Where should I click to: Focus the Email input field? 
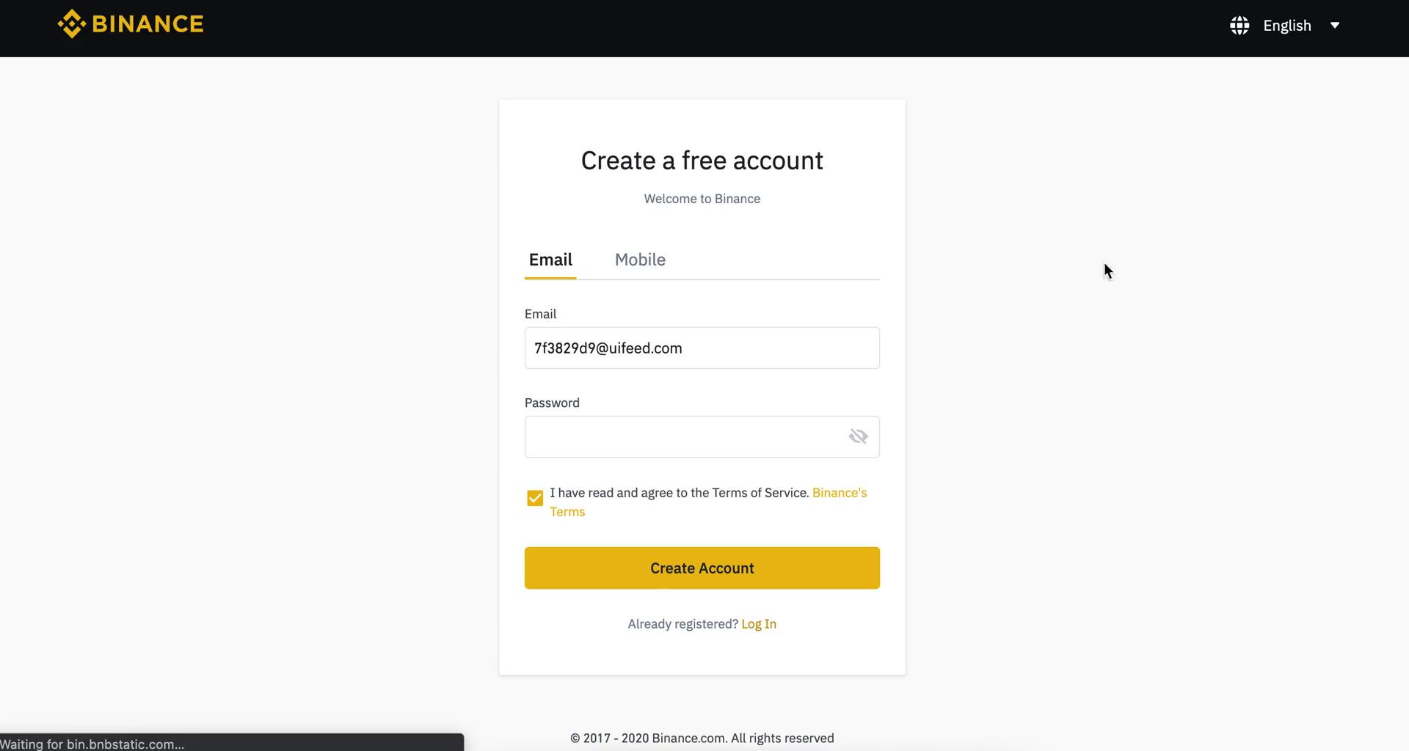coord(701,348)
